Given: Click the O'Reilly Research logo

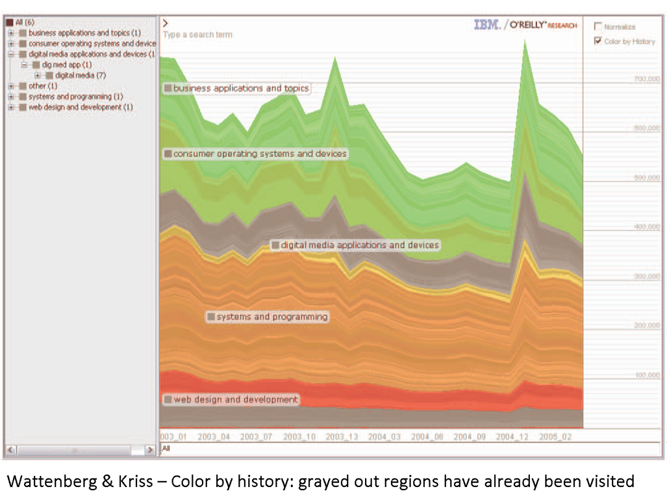Looking at the screenshot, I should click(x=543, y=25).
